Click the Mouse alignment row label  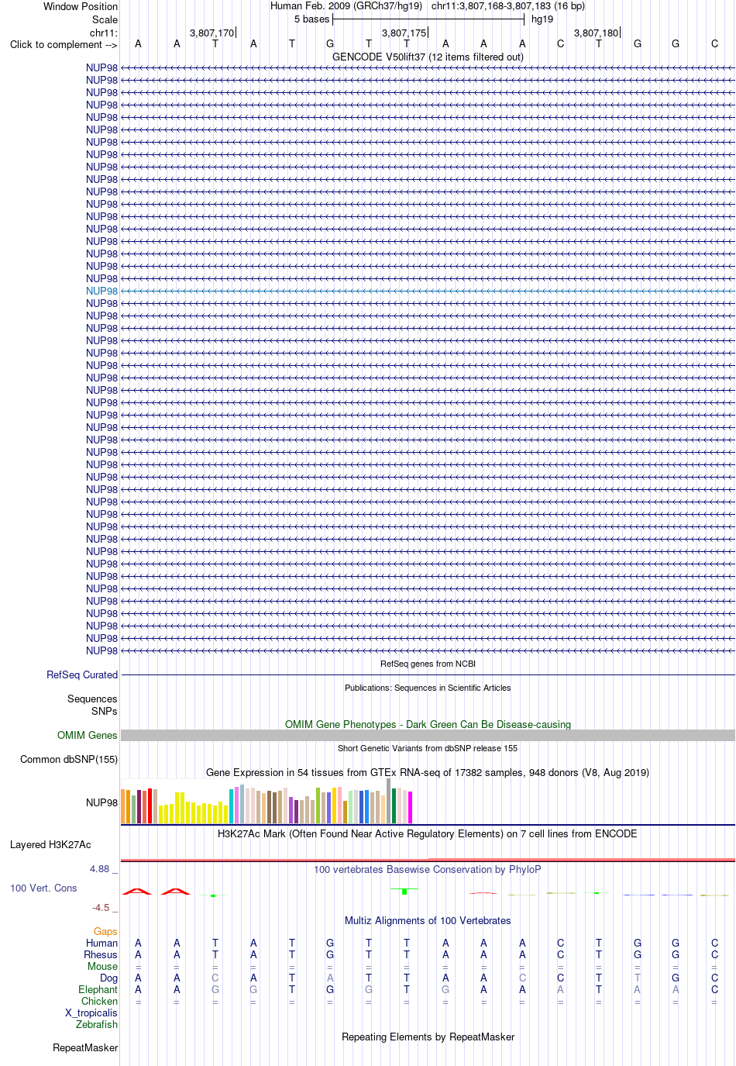(102, 966)
